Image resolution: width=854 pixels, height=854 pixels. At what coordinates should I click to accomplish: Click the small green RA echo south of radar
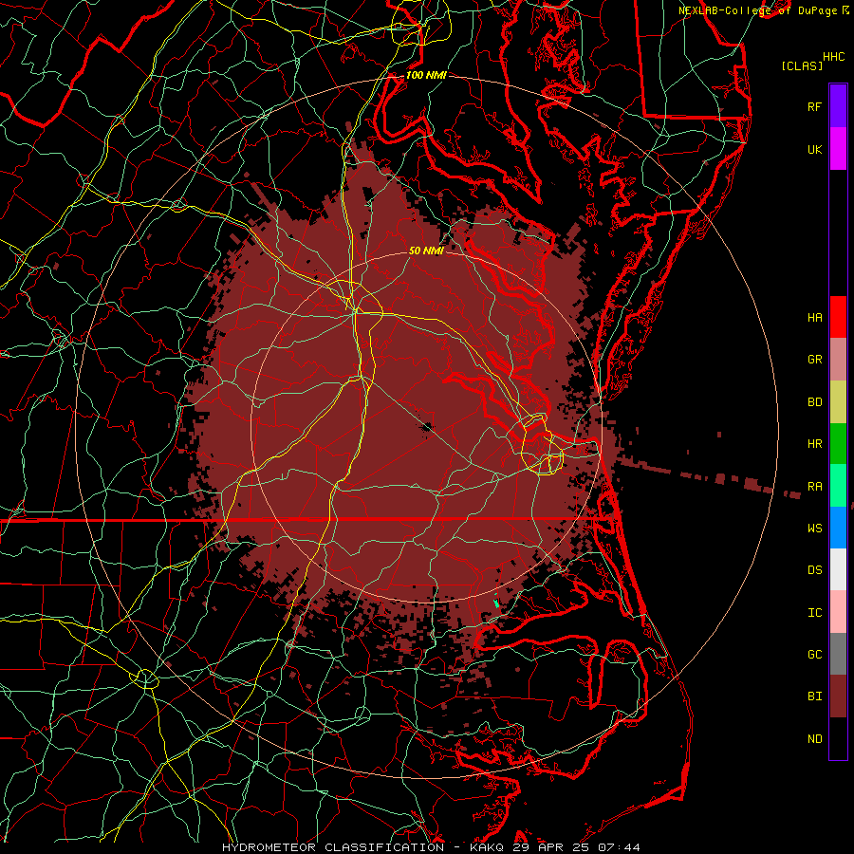[x=496, y=603]
